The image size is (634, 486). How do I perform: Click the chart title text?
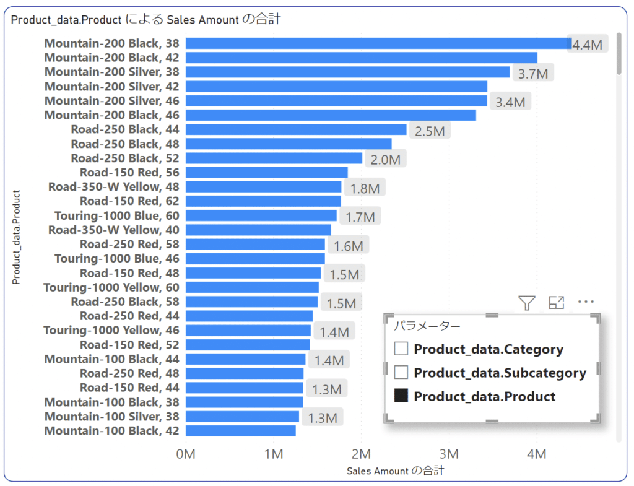146,19
